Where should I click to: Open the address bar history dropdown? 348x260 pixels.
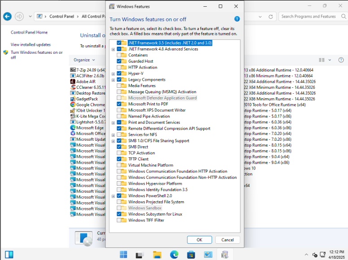coord(260,17)
